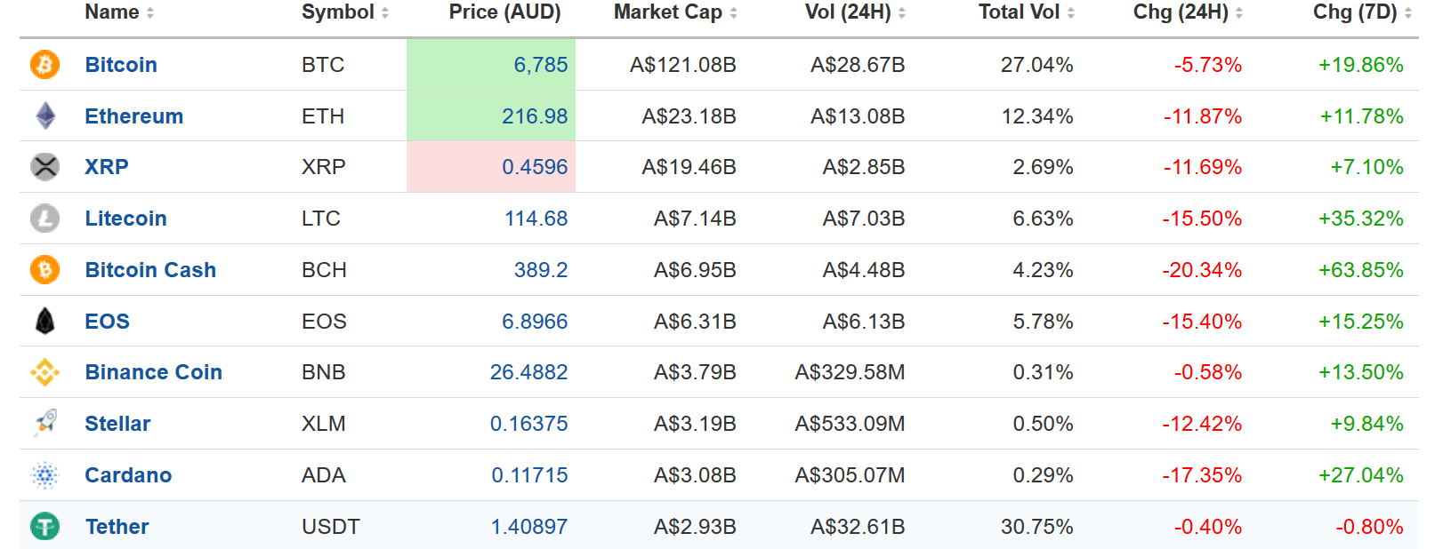Select the BNB symbol cell

(x=323, y=372)
